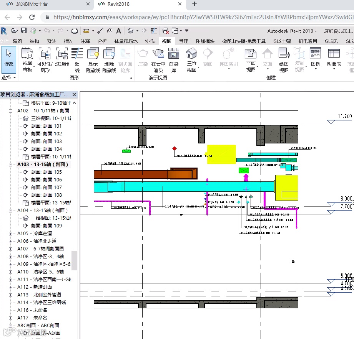This screenshot has width=354, height=339.
Task: Select A114 - 洁净区三维图纸 sheet
Action: 41,303
